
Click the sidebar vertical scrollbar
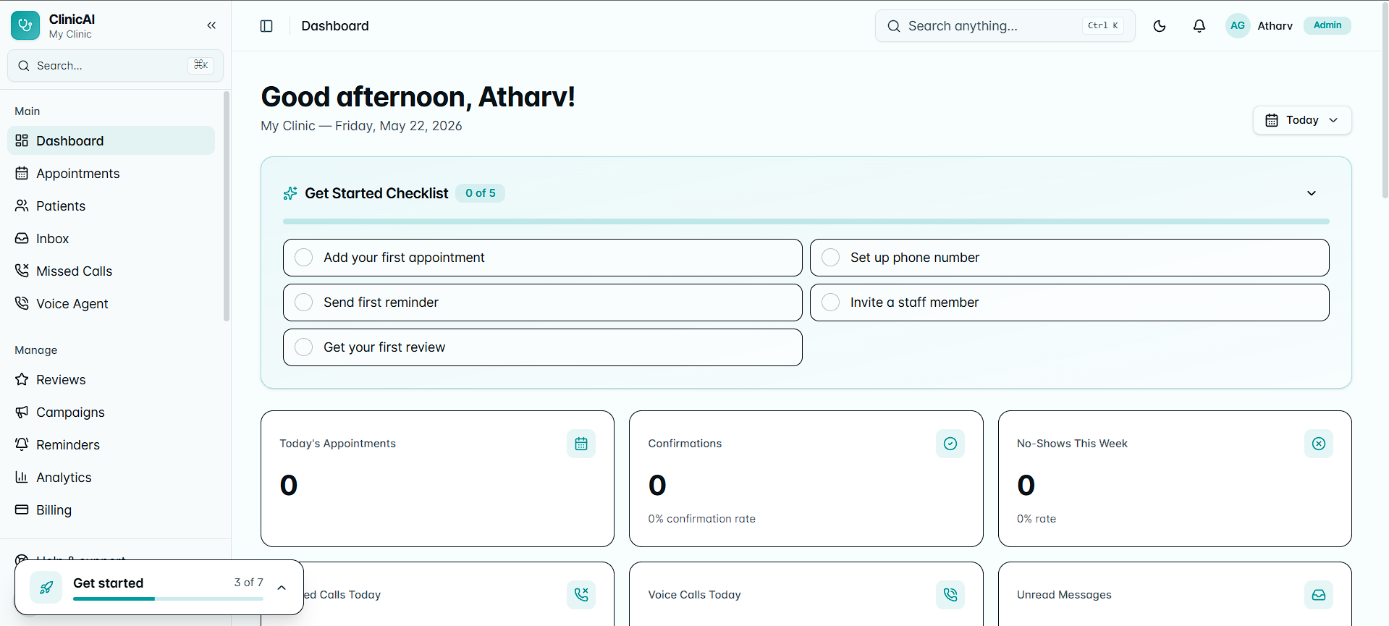tap(227, 206)
